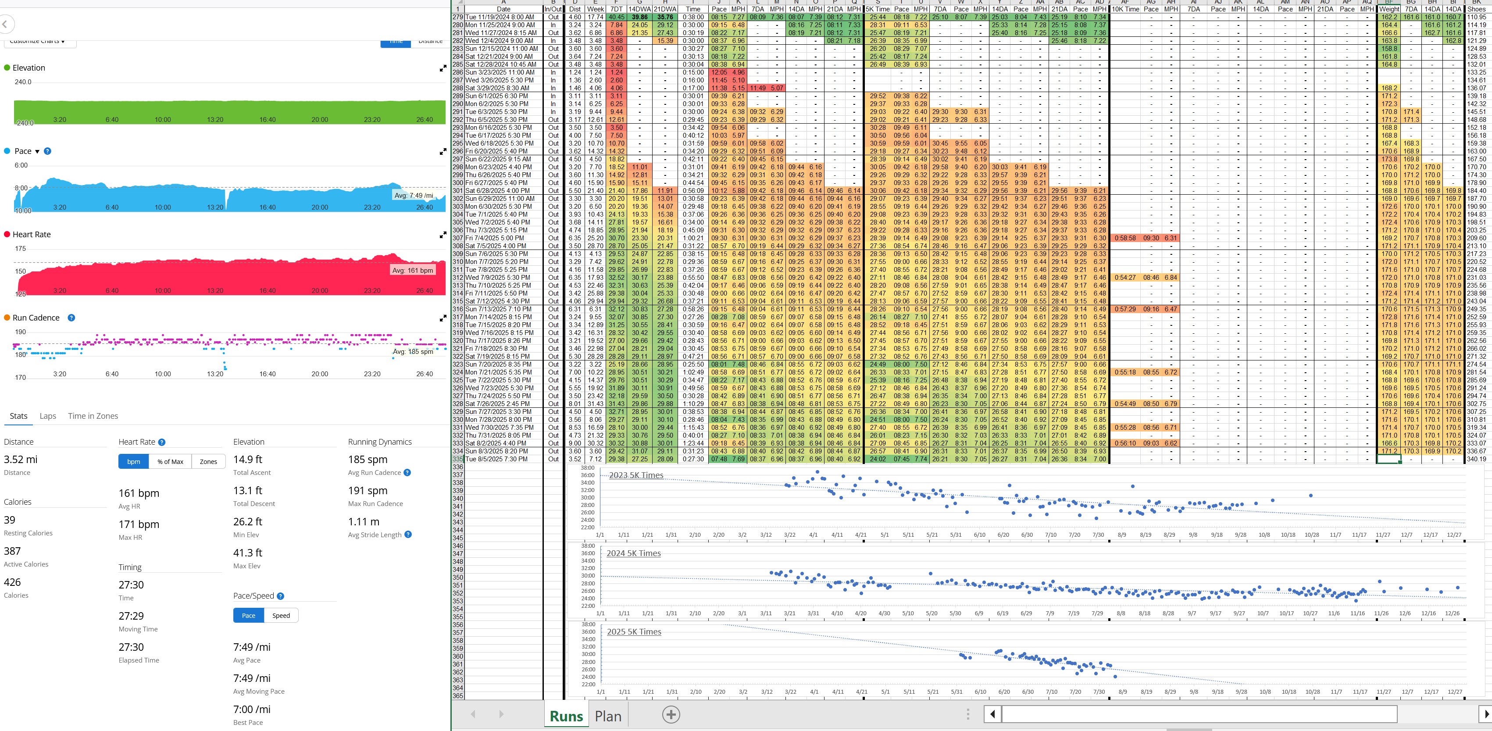
Task: Open the Time in Zones tab
Action: pos(93,416)
